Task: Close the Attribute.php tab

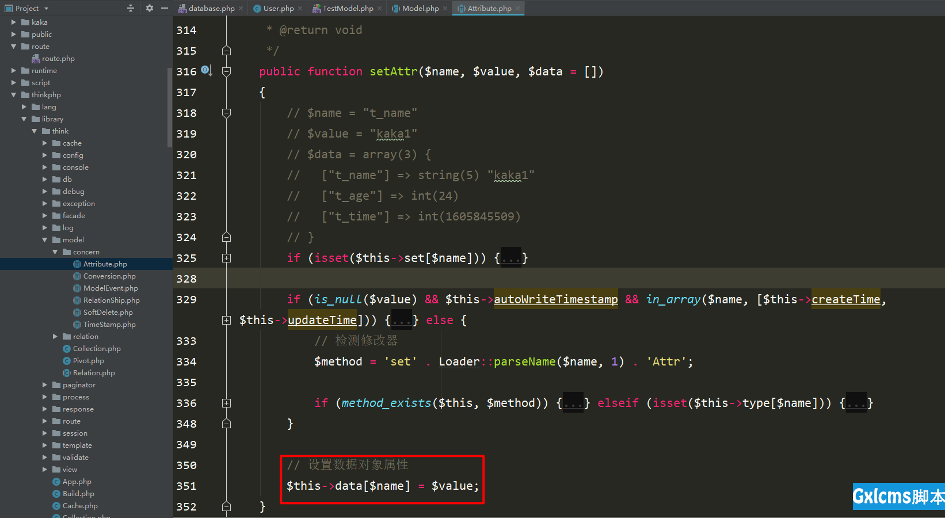Action: tap(517, 9)
